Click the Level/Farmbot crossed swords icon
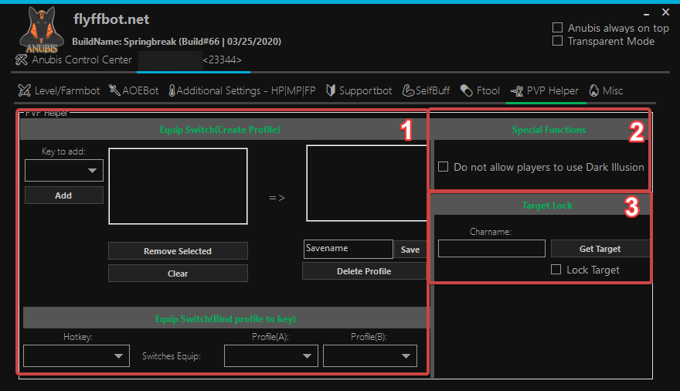680x391 pixels. point(25,90)
